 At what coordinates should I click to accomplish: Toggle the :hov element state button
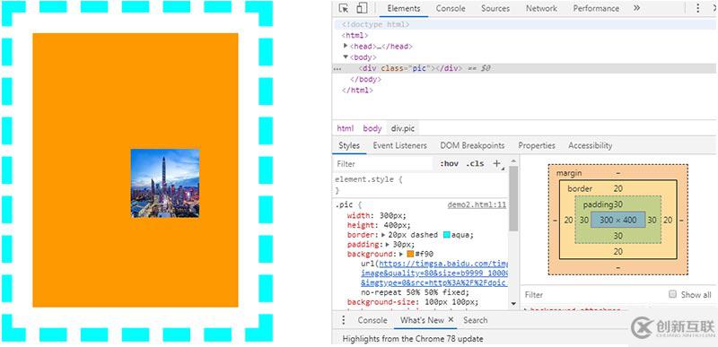(x=450, y=163)
